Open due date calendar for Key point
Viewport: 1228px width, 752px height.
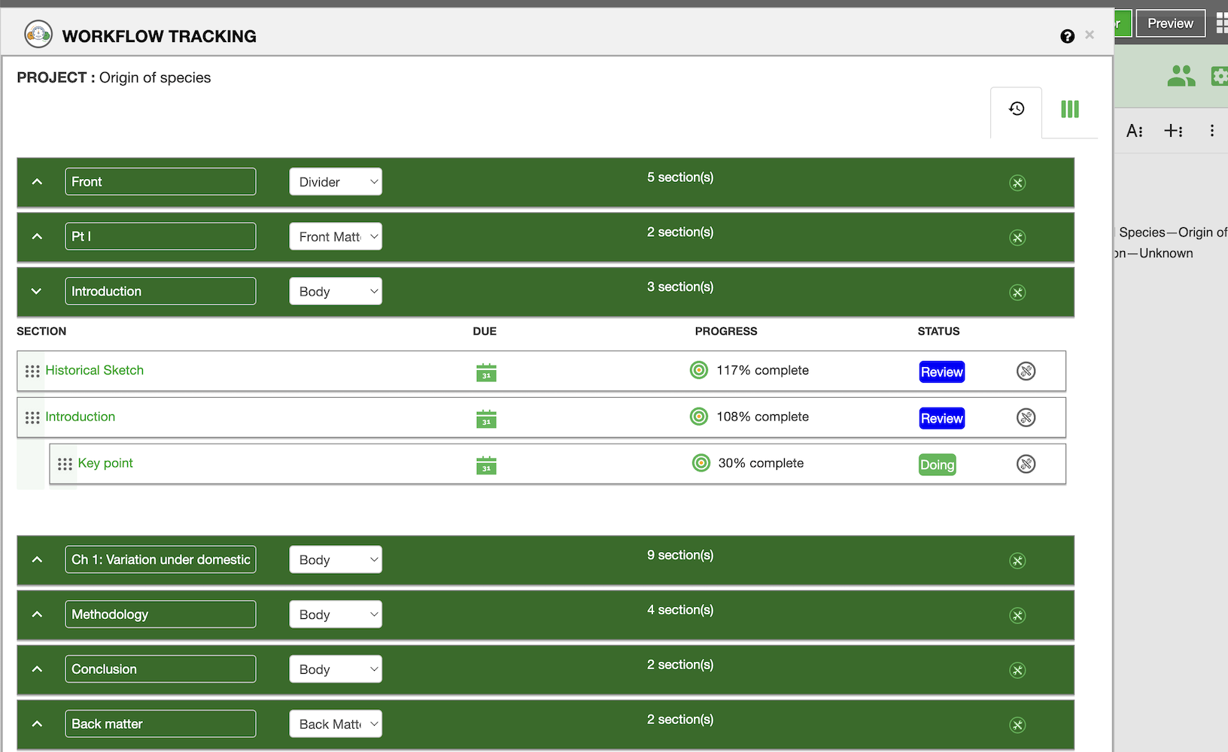tap(486, 465)
